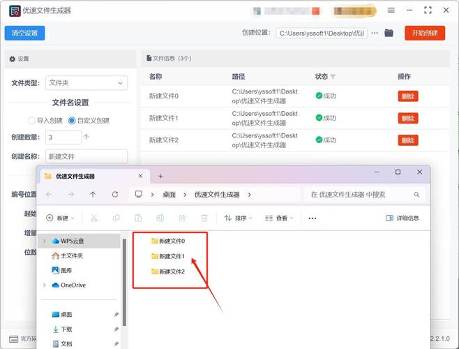Add a new Explorer tab with plus
The width and height of the screenshot is (459, 349).
click(x=160, y=176)
